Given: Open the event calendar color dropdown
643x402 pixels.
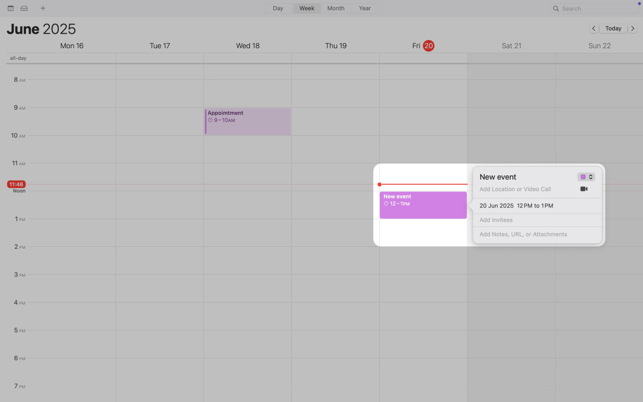Looking at the screenshot, I should point(586,177).
